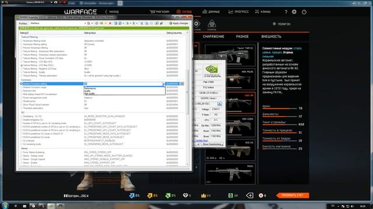The height and width of the screenshot is (209, 373).
Task: Click the SettingValueHex column header
Action: click(175, 33)
